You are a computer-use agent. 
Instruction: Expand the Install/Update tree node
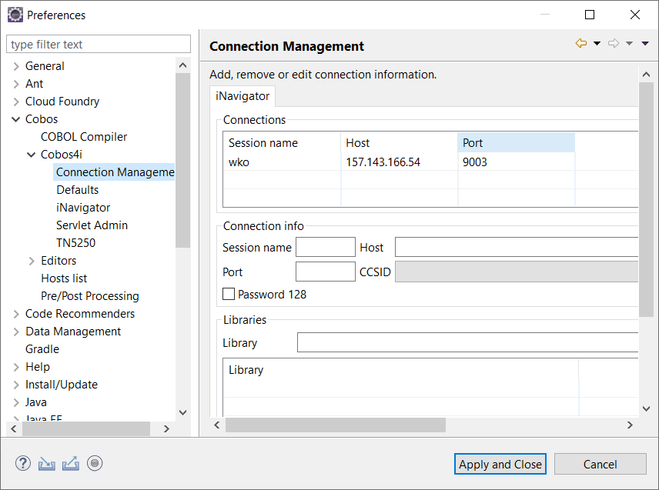point(16,385)
